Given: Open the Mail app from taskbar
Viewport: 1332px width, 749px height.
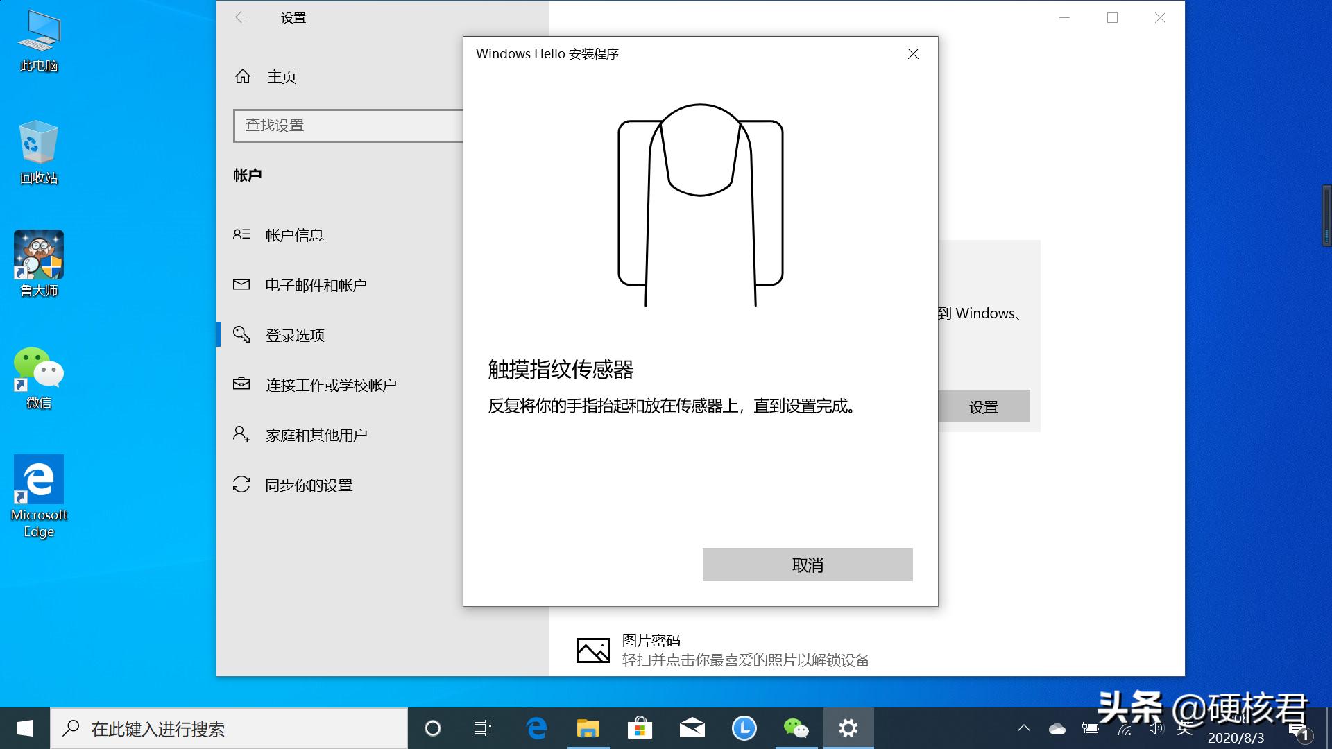Looking at the screenshot, I should point(692,728).
